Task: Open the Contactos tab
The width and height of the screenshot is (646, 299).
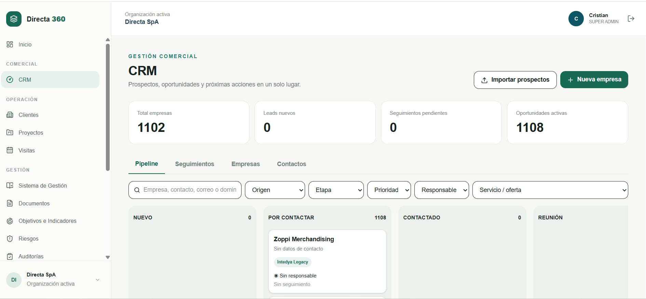Action: [292, 164]
